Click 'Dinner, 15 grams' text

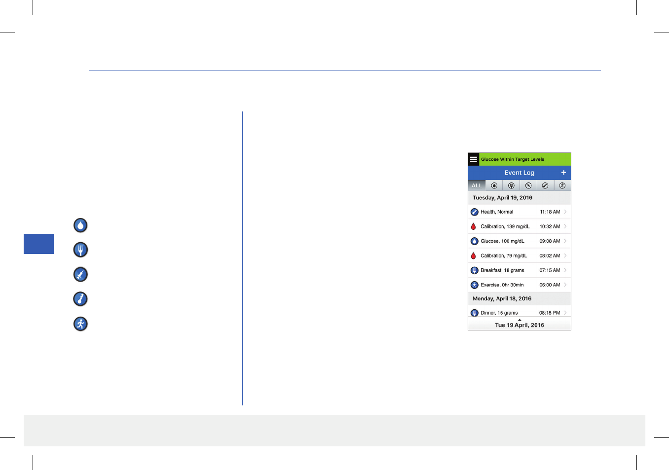click(499, 313)
